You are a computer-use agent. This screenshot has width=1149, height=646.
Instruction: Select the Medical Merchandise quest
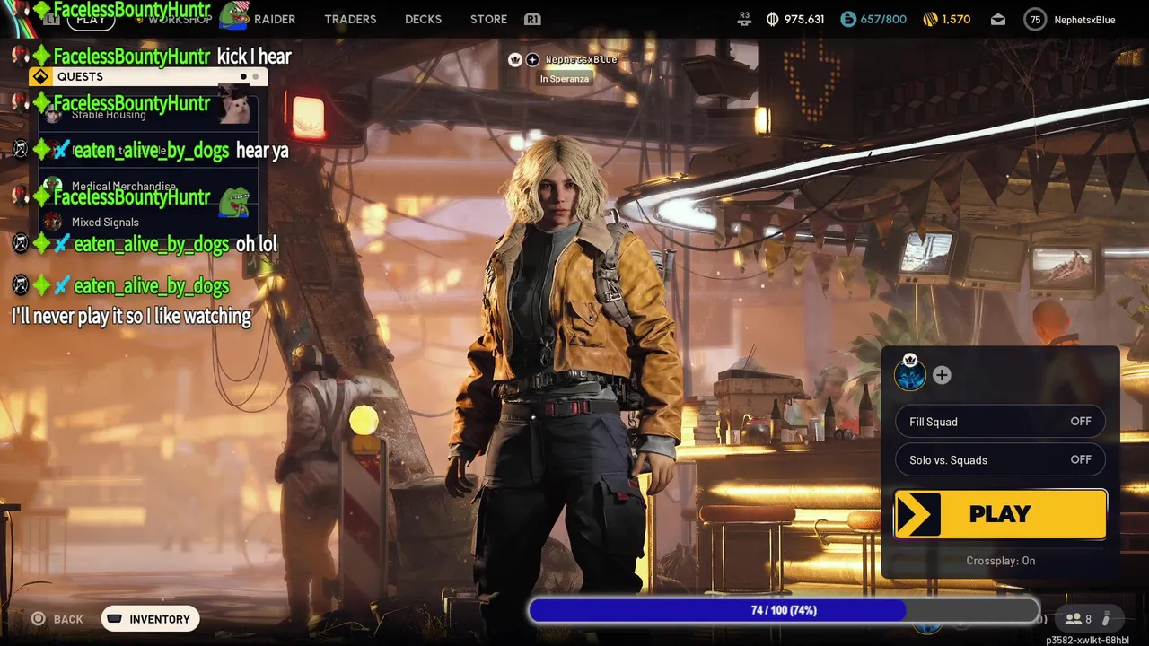pos(148,186)
